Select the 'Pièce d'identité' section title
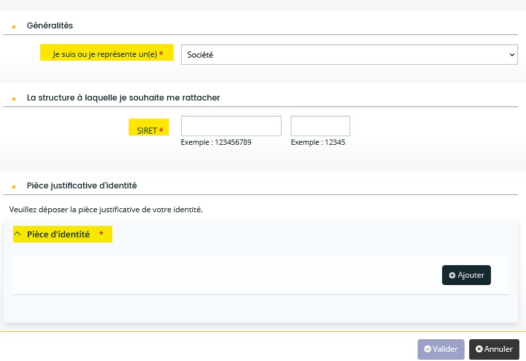Viewport: 526px width, 361px height. (58, 234)
